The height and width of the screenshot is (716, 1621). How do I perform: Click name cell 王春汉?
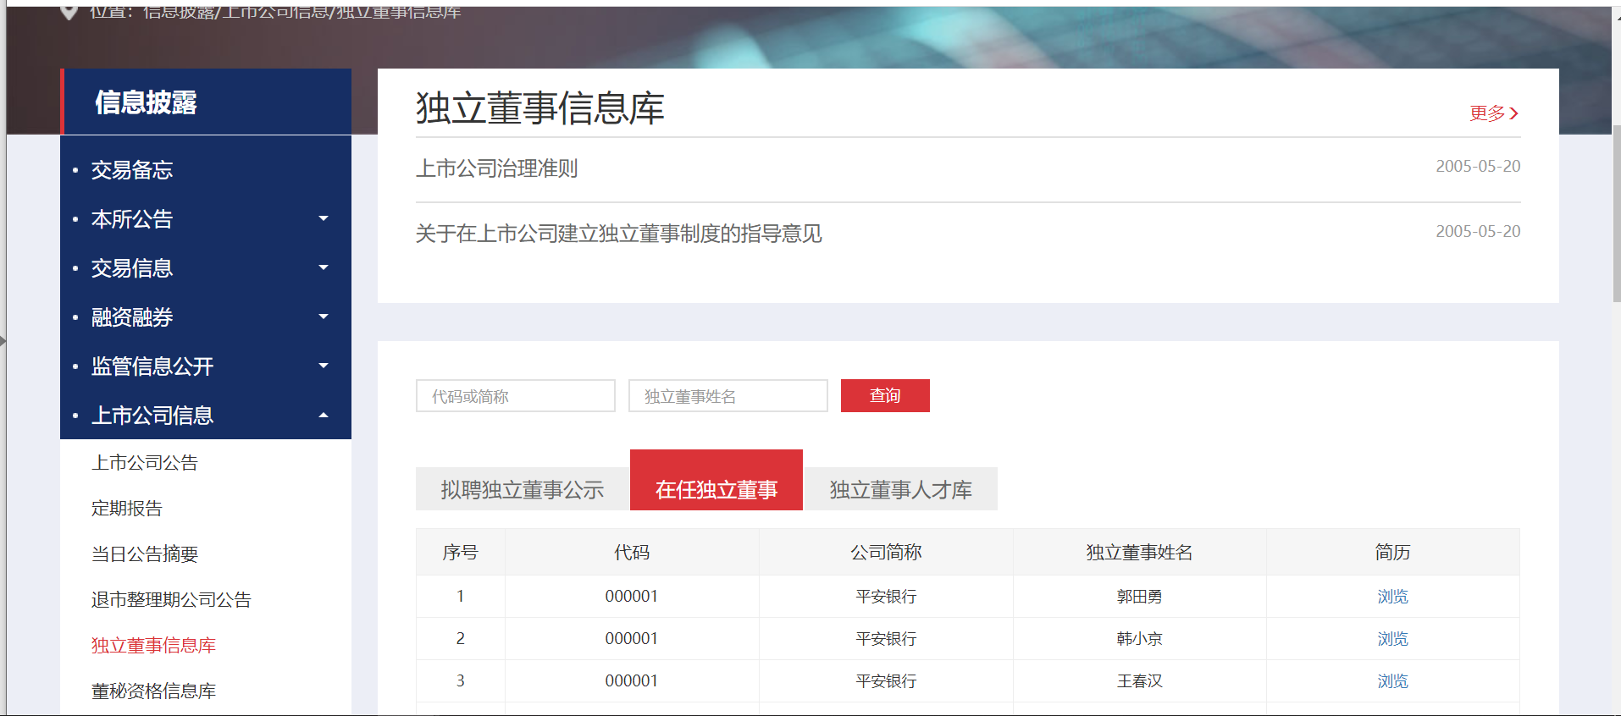pyautogui.click(x=1139, y=681)
